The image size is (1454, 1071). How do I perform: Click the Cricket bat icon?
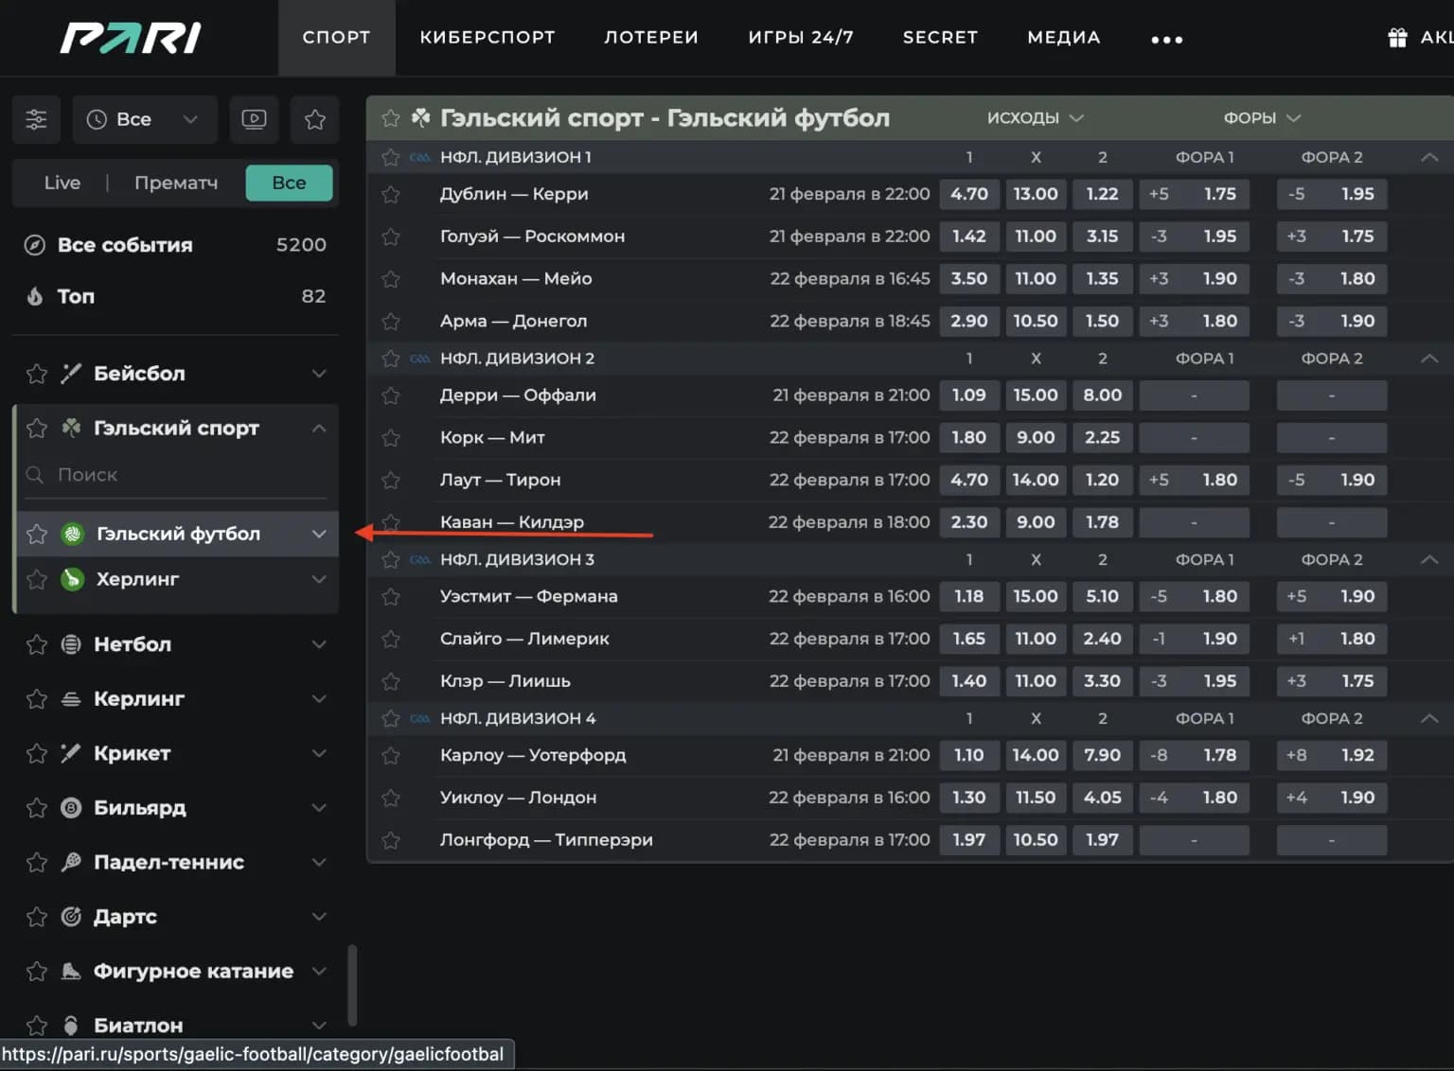(71, 753)
